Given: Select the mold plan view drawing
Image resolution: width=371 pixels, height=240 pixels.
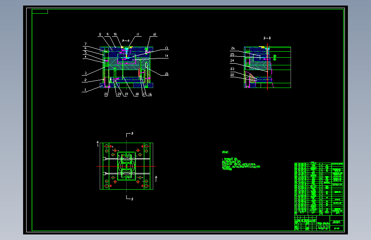Looking at the screenshot, I should 126,166.
